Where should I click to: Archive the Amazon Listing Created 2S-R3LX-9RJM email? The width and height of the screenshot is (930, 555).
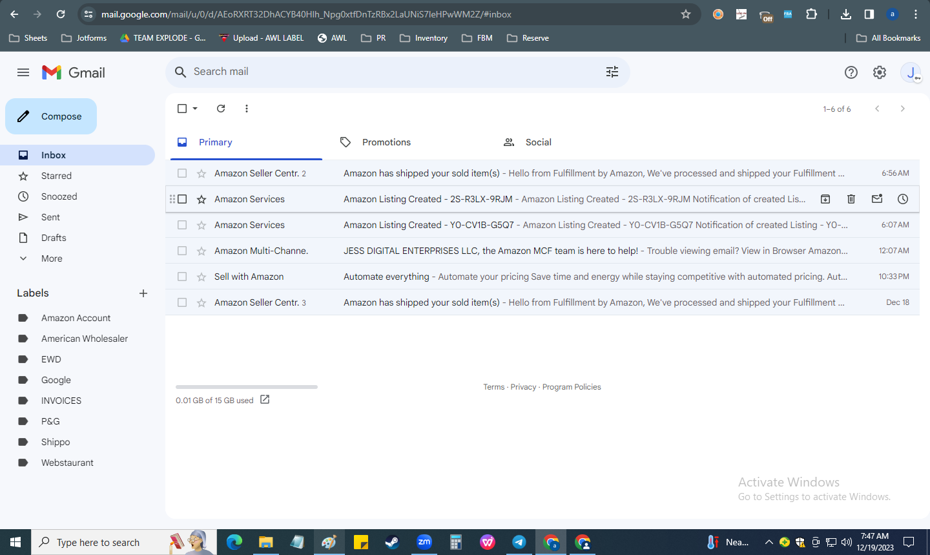coord(825,199)
